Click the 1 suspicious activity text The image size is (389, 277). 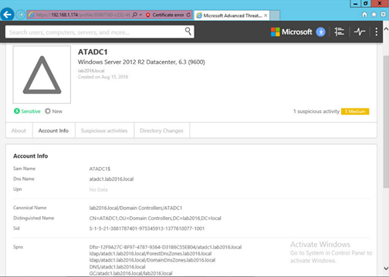pyautogui.click(x=316, y=112)
